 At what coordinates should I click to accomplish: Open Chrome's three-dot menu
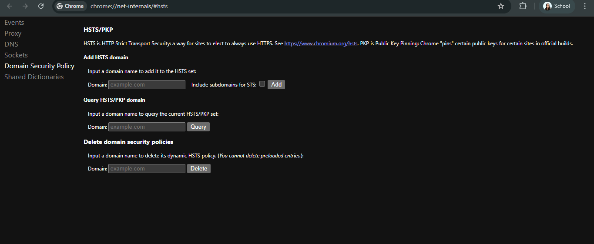(x=584, y=6)
